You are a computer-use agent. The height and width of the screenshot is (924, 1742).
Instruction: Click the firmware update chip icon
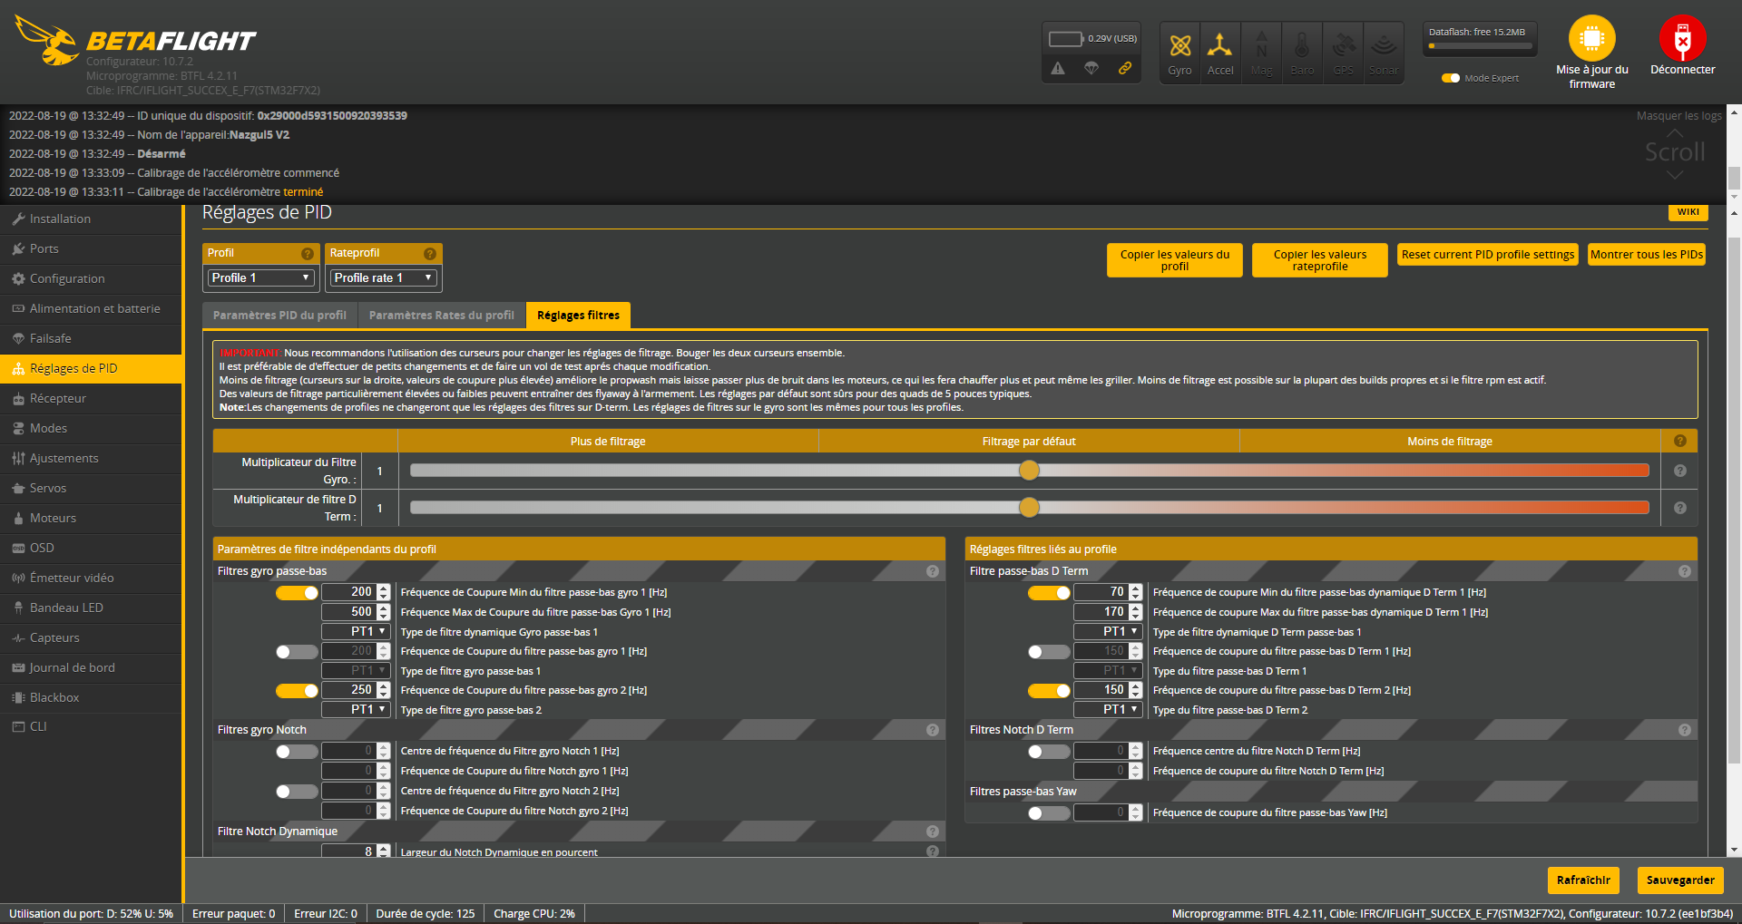tap(1591, 39)
